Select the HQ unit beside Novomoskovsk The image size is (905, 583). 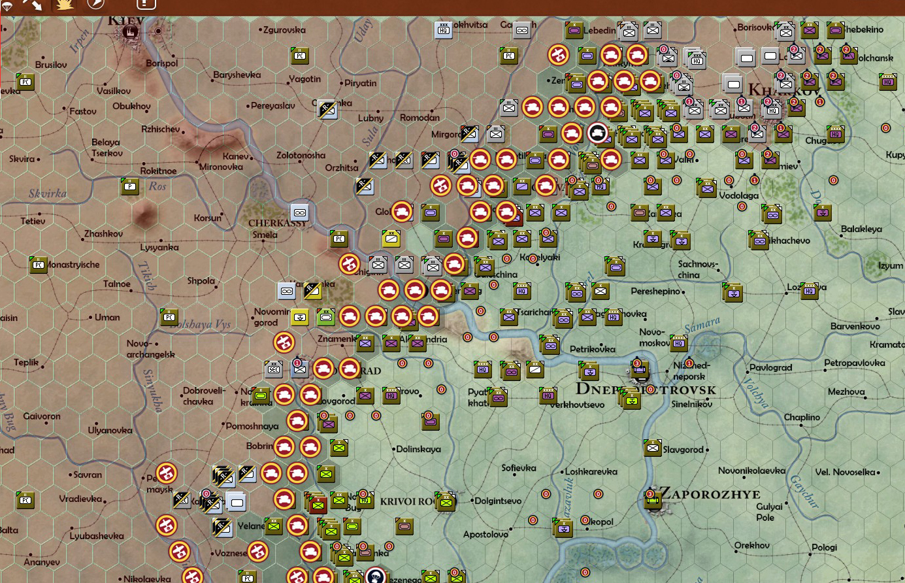tap(679, 343)
